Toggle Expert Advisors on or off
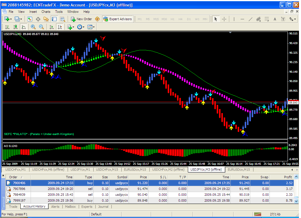 click(x=118, y=19)
